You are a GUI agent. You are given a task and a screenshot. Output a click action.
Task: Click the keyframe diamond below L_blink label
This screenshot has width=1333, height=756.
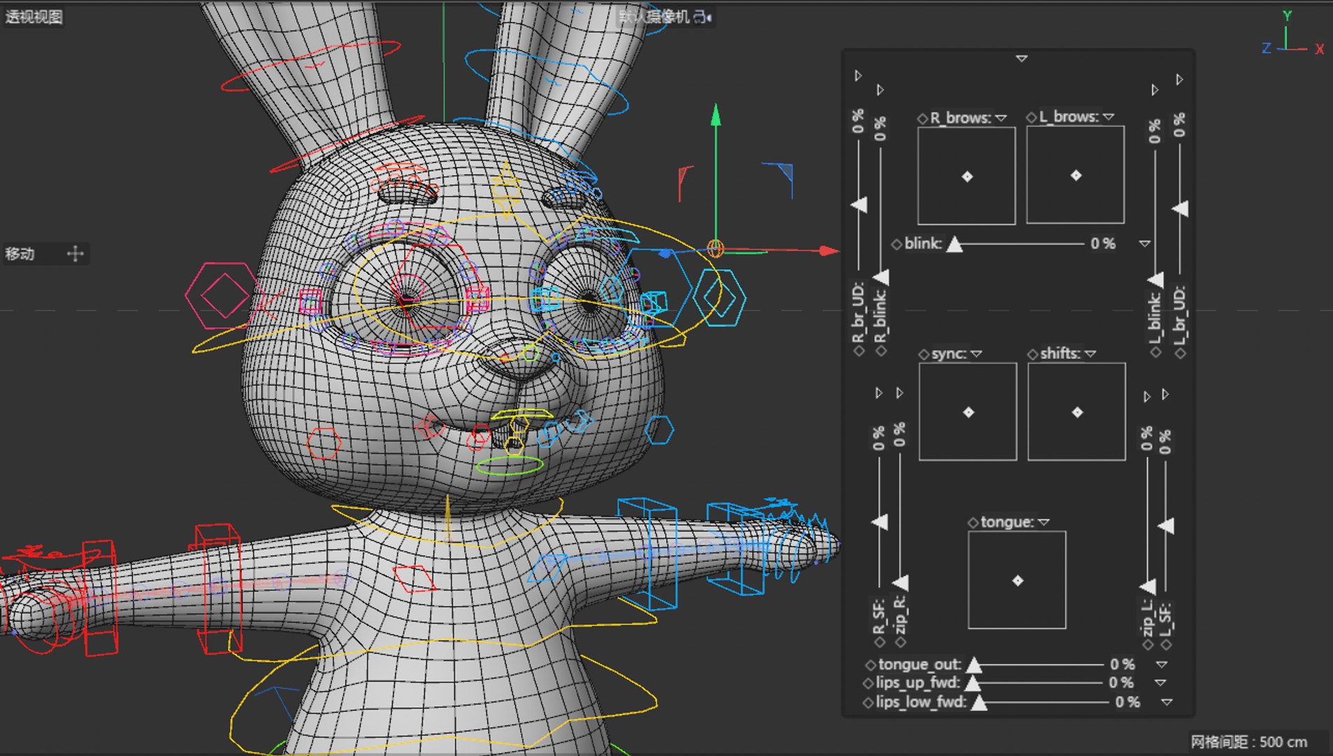pos(1156,353)
